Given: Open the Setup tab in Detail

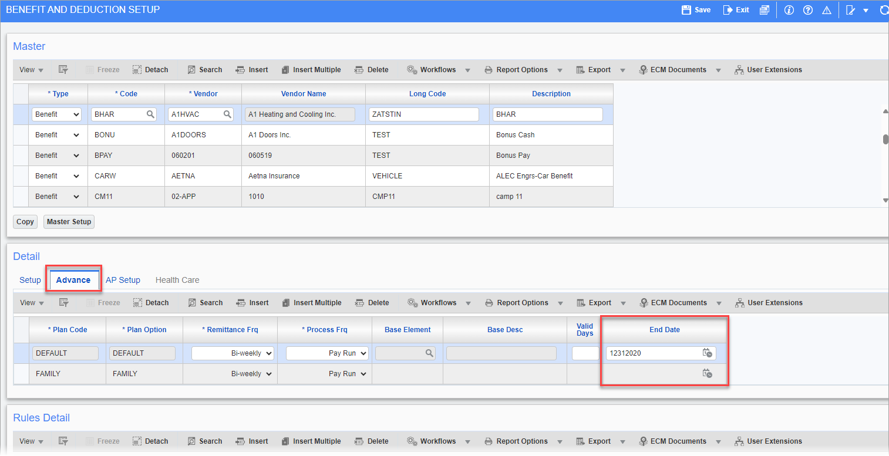Looking at the screenshot, I should (x=30, y=280).
